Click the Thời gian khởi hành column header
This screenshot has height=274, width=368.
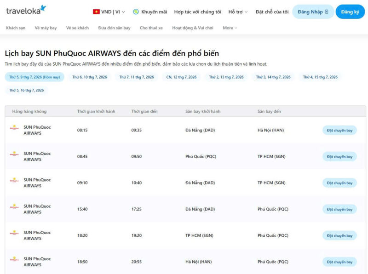coord(96,111)
